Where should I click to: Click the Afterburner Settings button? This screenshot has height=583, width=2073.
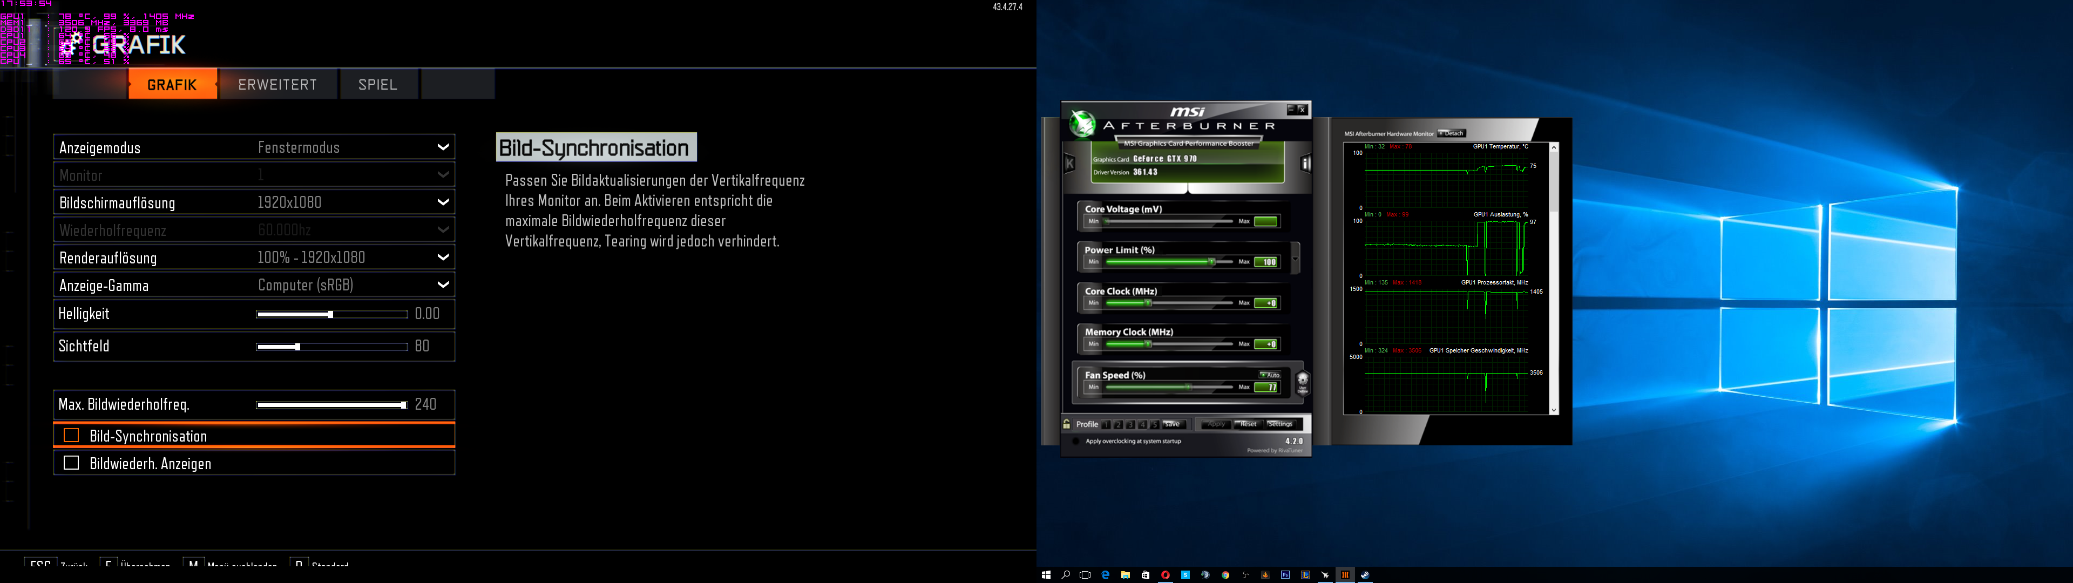tap(1281, 424)
